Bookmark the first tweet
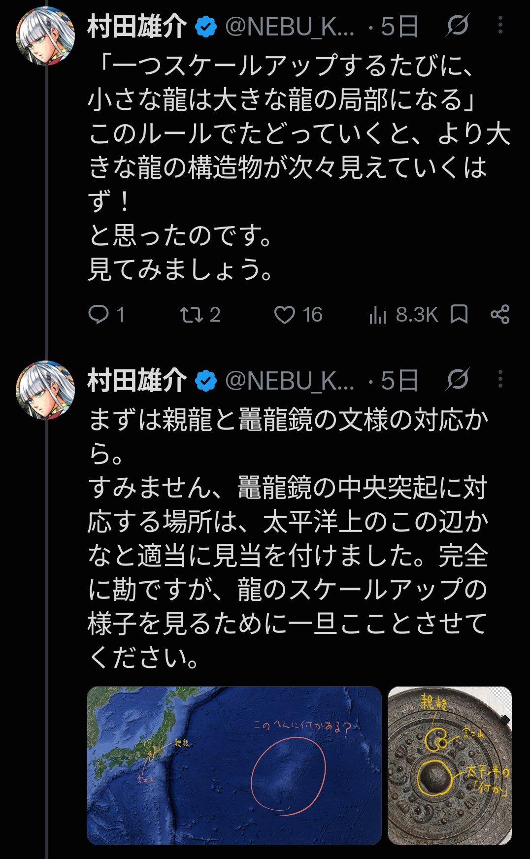This screenshot has height=859, width=530. (x=459, y=314)
